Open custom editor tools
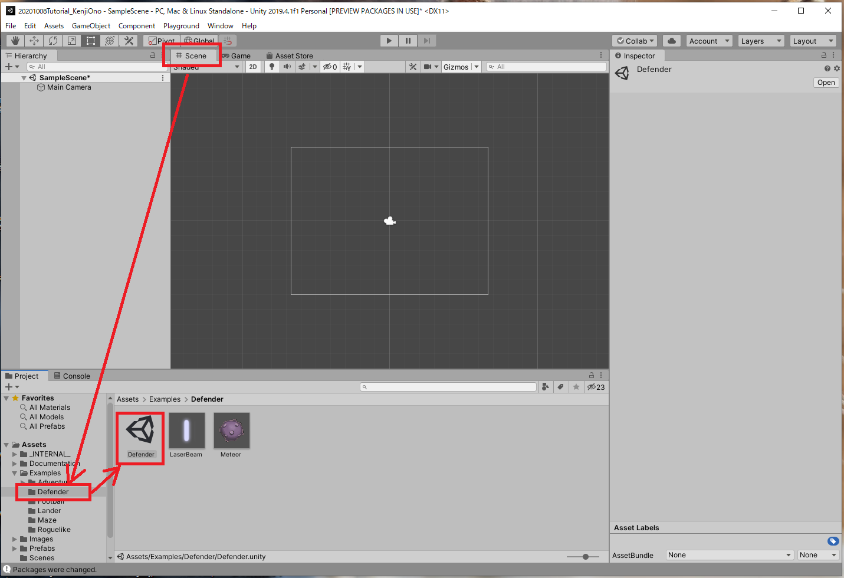The height and width of the screenshot is (578, 844). (x=129, y=41)
